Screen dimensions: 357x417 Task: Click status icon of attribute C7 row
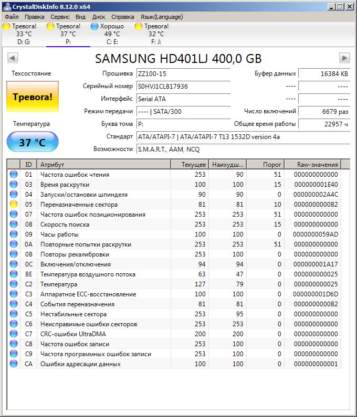(14, 334)
